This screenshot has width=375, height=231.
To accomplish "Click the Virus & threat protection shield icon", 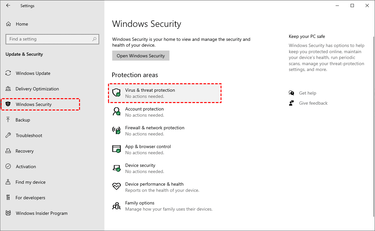I will click(x=116, y=93).
